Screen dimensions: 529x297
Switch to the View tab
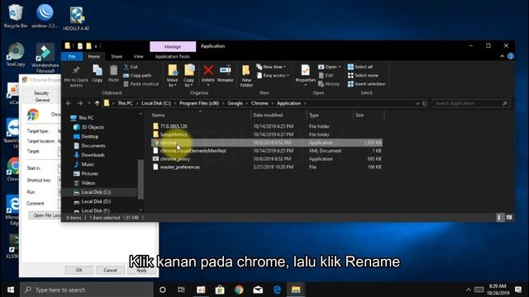tap(138, 56)
